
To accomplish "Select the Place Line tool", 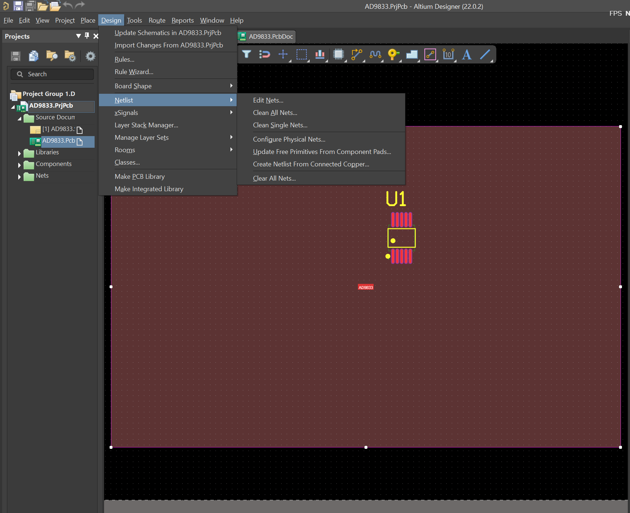I will click(x=485, y=54).
